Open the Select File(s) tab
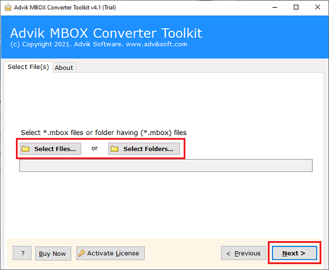 pyautogui.click(x=28, y=67)
